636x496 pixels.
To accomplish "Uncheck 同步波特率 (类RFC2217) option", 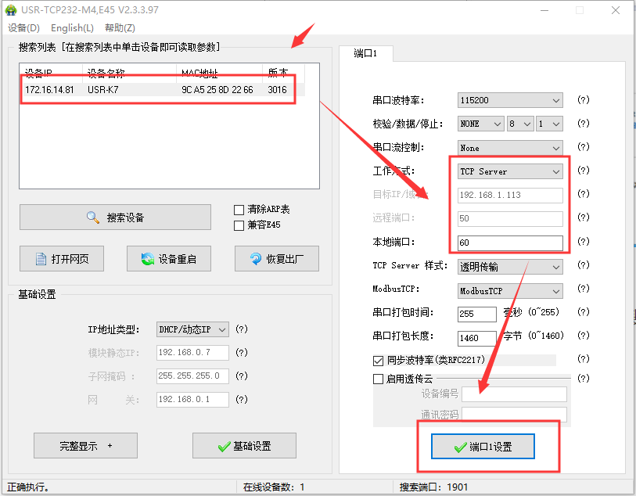I will (379, 361).
